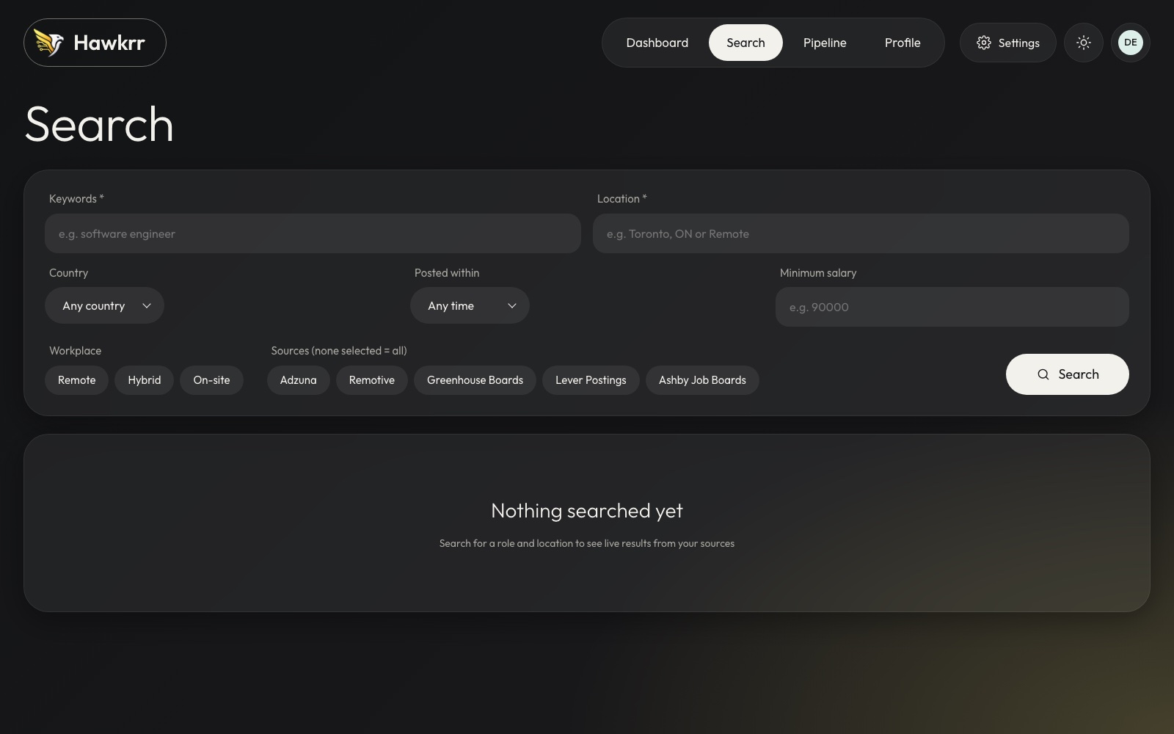1174x734 pixels.
Task: Run the search with Search button
Action: click(x=1067, y=374)
